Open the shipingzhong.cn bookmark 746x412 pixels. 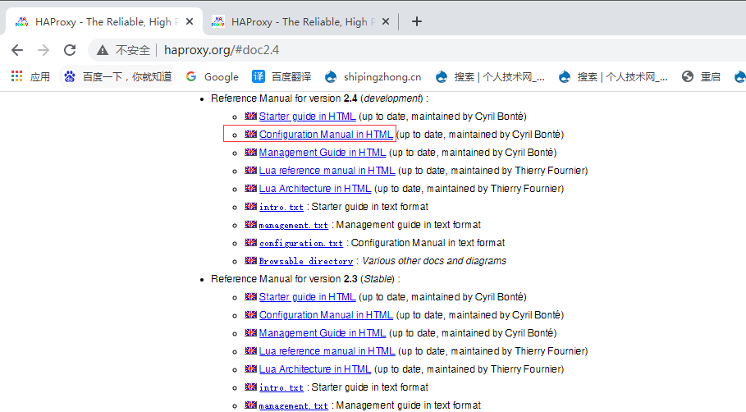click(x=373, y=76)
